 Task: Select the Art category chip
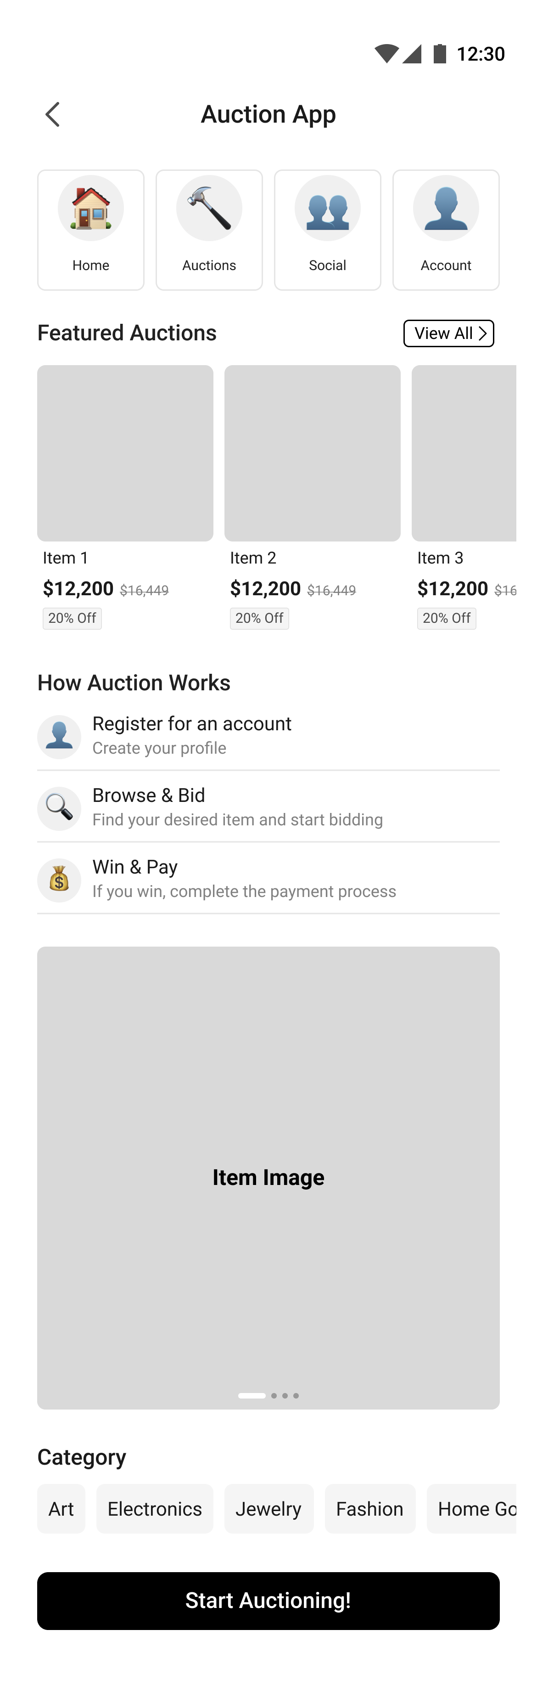click(62, 1509)
